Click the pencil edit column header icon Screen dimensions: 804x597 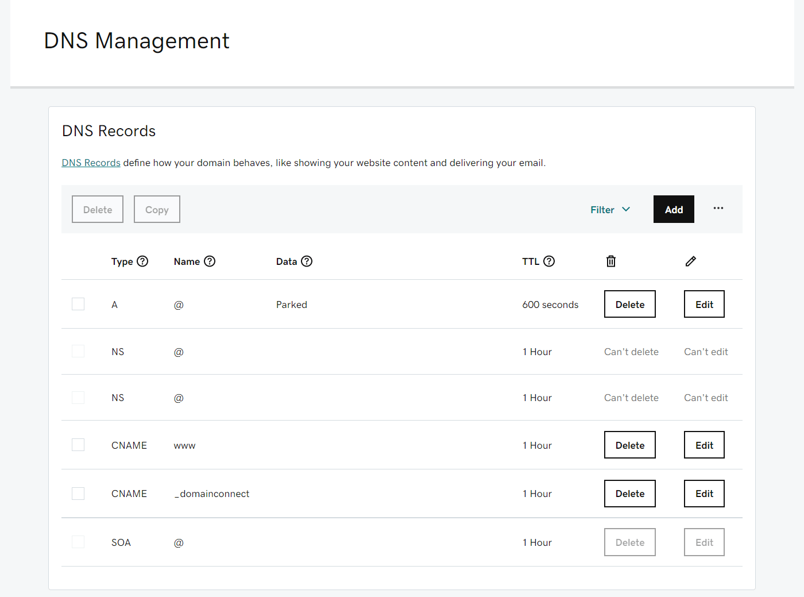(x=691, y=261)
